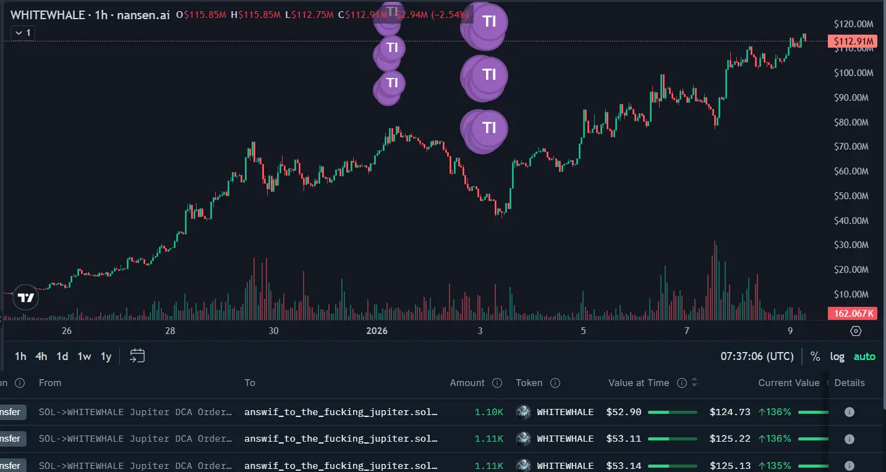Click the From column header
The image size is (886, 472).
50,383
